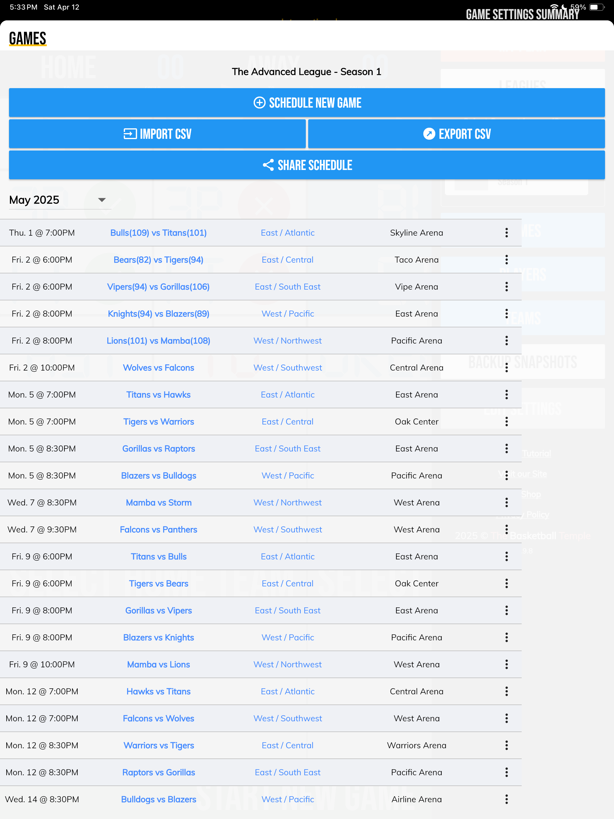The width and height of the screenshot is (614, 819).
Task: Open three-dot menu for Titans vs Bulls
Action: pyautogui.click(x=506, y=556)
